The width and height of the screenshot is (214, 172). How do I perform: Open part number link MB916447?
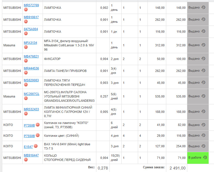pos(31,155)
